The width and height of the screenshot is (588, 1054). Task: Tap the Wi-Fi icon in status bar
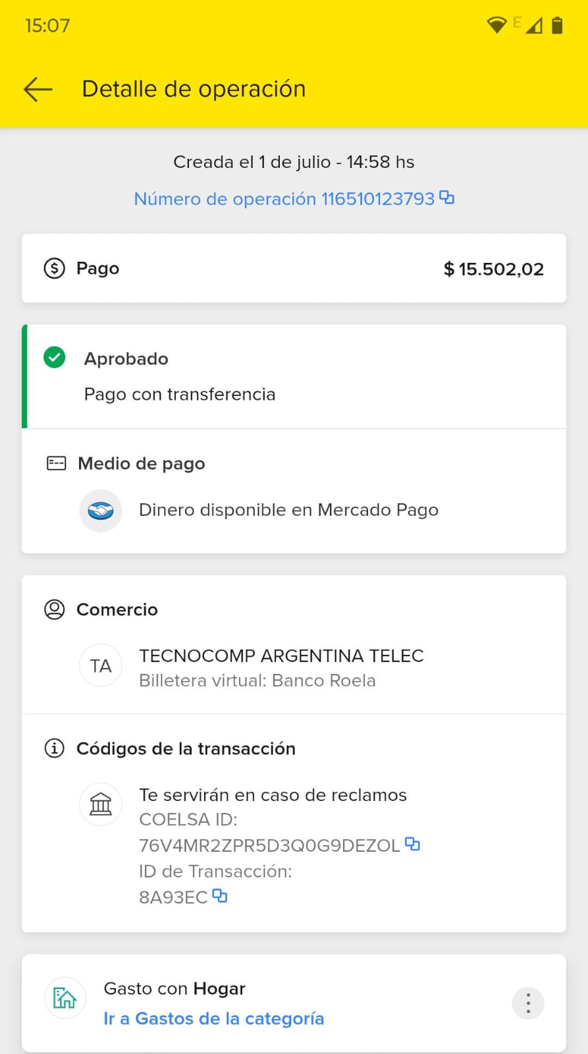496,26
